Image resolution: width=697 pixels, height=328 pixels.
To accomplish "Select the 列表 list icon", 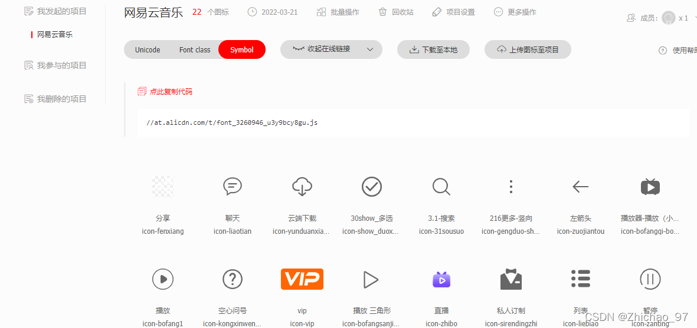I will (581, 279).
